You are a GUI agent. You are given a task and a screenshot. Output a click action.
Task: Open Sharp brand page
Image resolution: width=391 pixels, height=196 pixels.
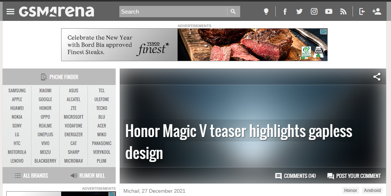pyautogui.click(x=74, y=152)
